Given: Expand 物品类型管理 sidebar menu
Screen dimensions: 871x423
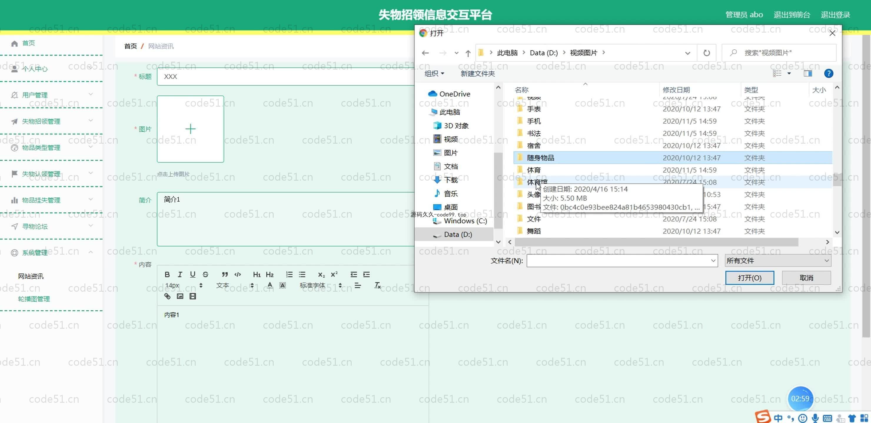Looking at the screenshot, I should point(51,147).
